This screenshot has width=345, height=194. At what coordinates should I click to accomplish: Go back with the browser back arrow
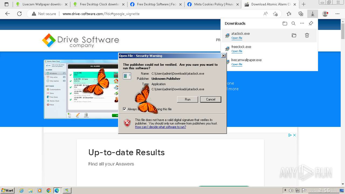pos(8,14)
